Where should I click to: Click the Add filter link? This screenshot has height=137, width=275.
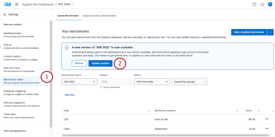70,95
